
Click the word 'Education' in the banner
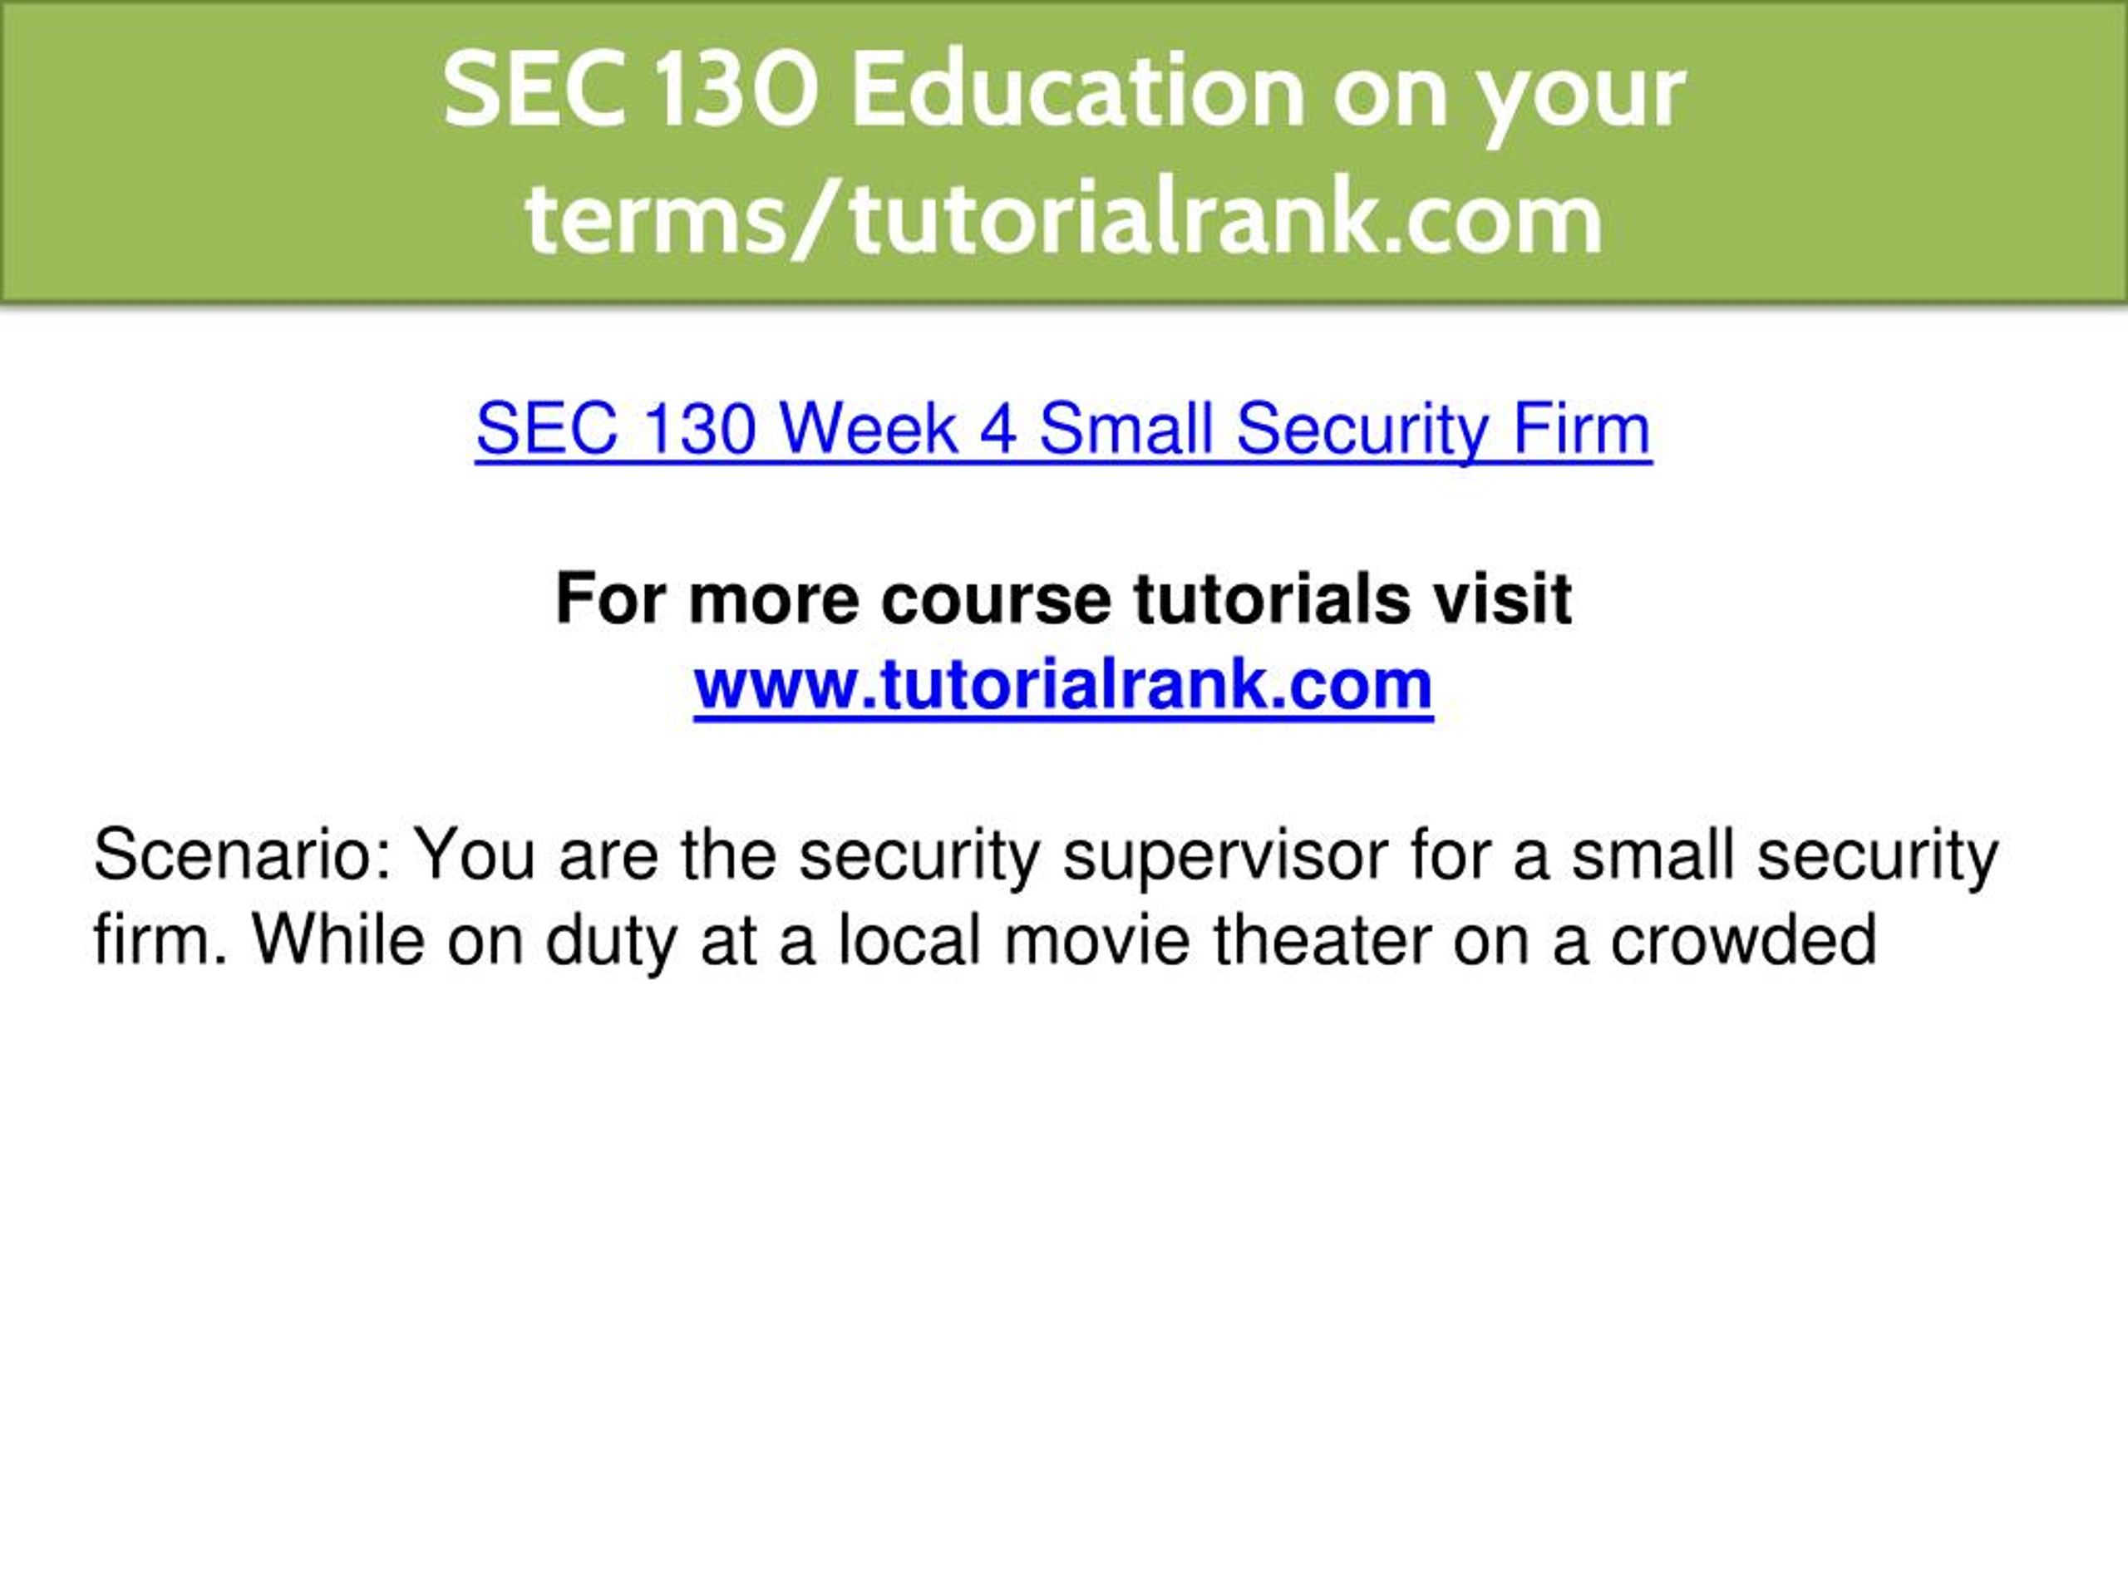tap(1076, 91)
